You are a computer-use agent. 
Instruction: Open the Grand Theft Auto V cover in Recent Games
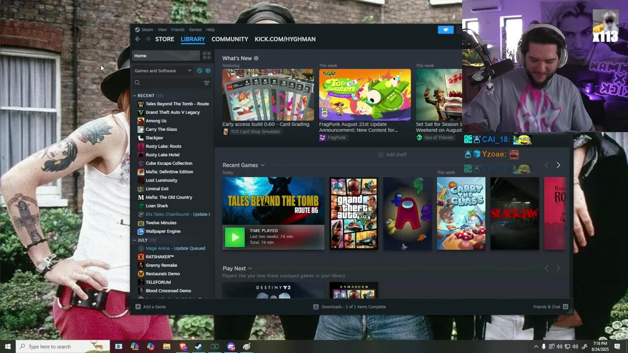(354, 213)
